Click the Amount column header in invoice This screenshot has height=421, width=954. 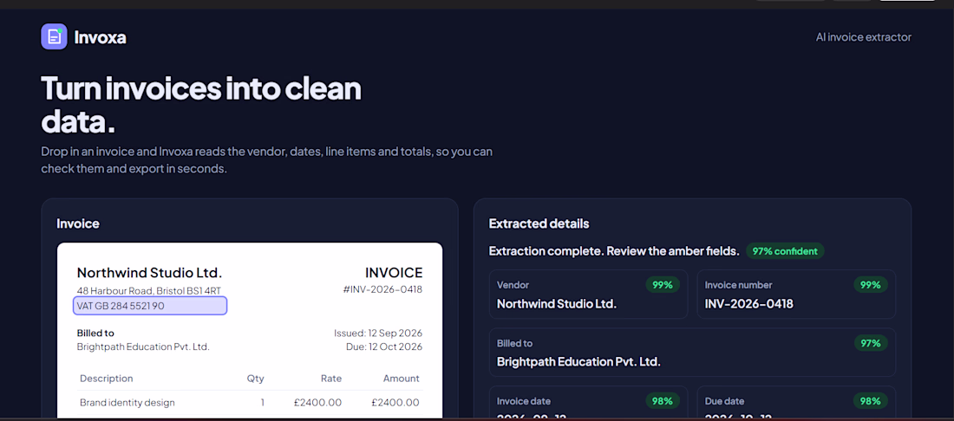click(401, 379)
